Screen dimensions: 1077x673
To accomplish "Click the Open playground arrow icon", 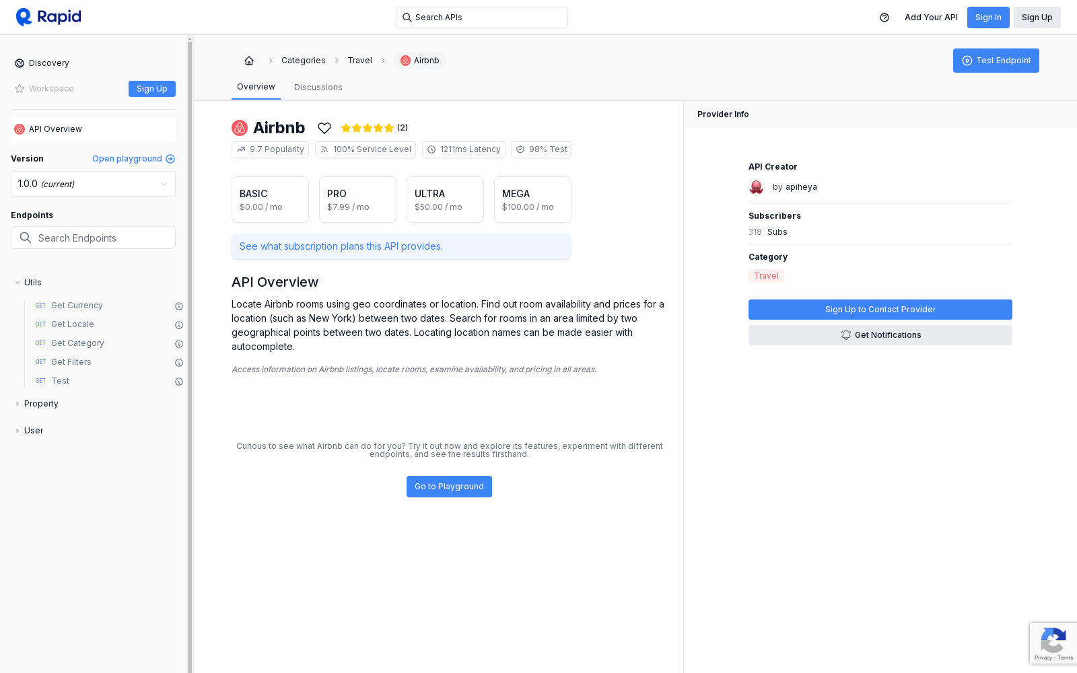I will click(170, 159).
